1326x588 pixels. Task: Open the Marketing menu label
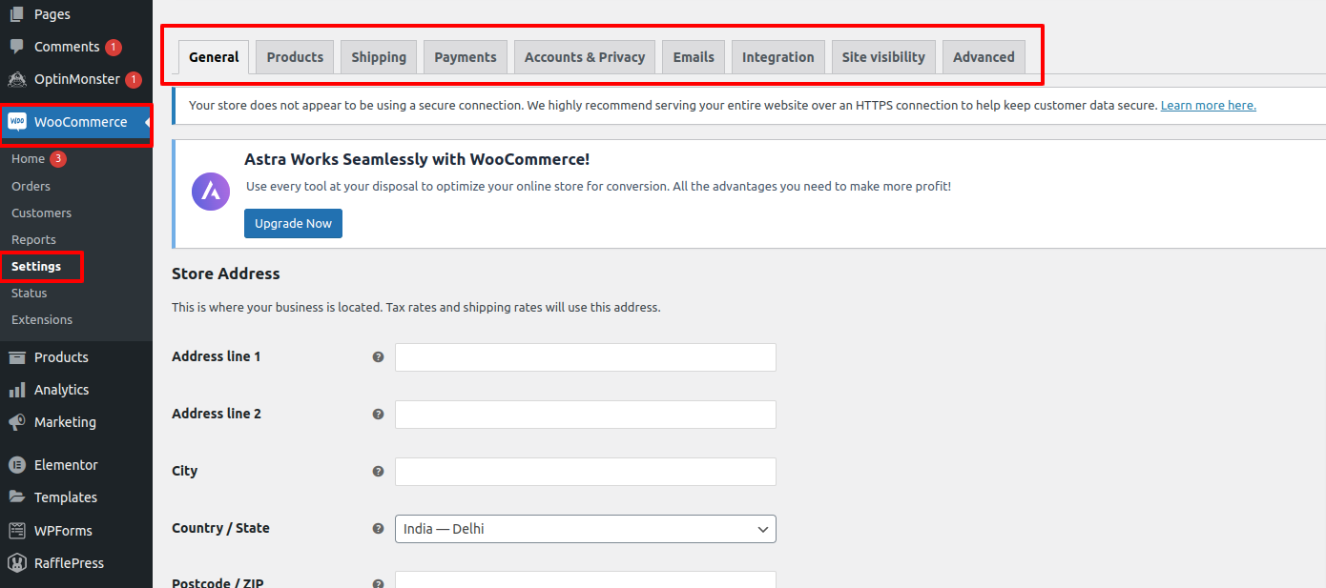pos(65,422)
